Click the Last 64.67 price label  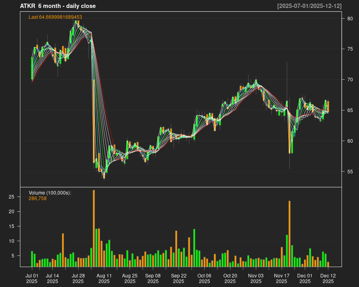pos(55,17)
